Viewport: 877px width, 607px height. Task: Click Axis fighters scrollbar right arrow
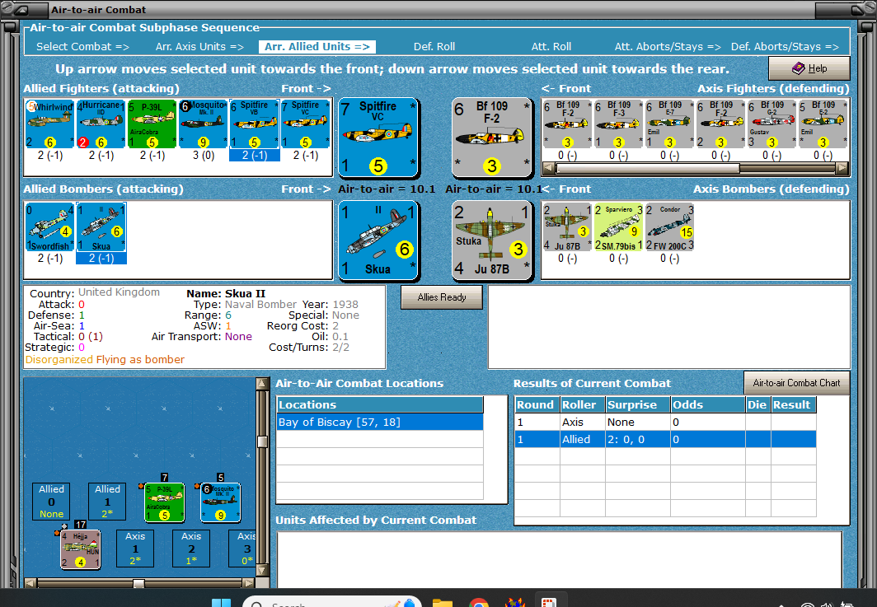point(842,168)
